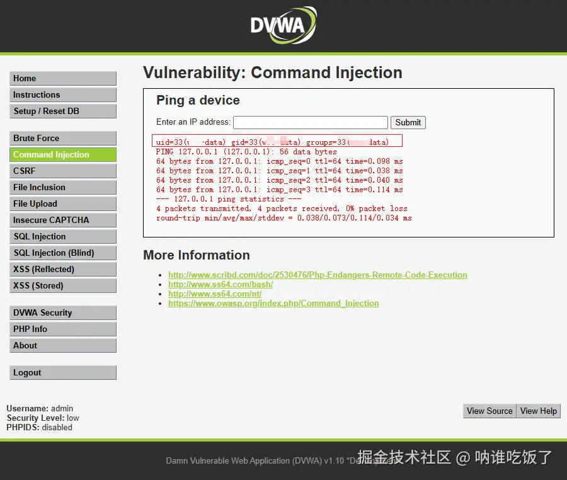Screen dimensions: 567x480
Task: Click the icmp_seq=0 output line
Action: pos(279,161)
